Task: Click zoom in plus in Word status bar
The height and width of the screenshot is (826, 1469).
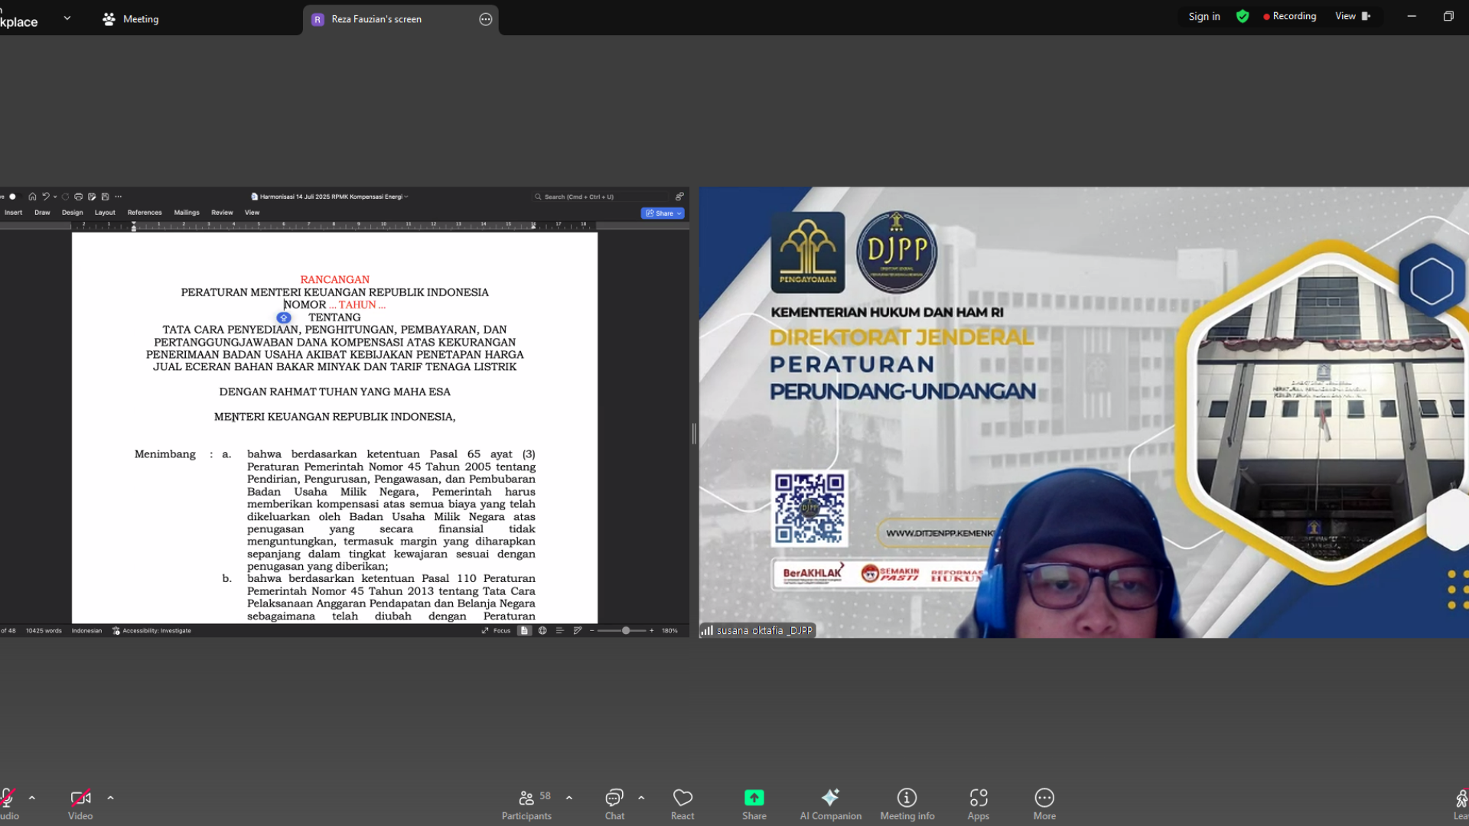Action: pyautogui.click(x=652, y=631)
